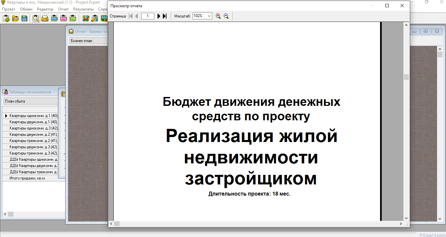Export report via DOC icon
The height and width of the screenshot is (237, 446).
tap(54, 18)
